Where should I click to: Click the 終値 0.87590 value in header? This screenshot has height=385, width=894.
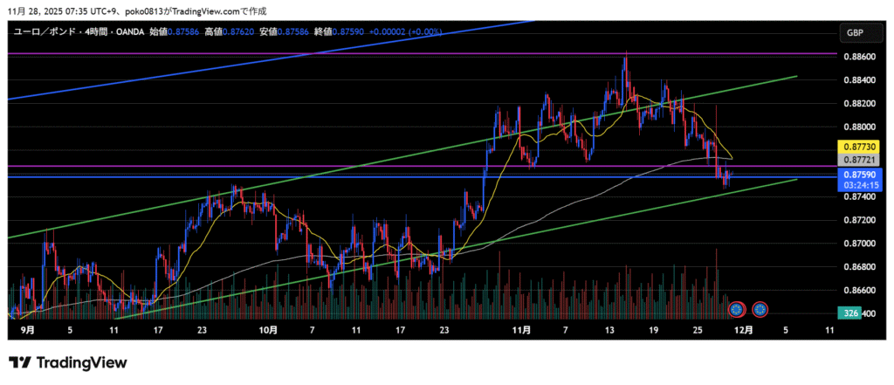tap(343, 31)
